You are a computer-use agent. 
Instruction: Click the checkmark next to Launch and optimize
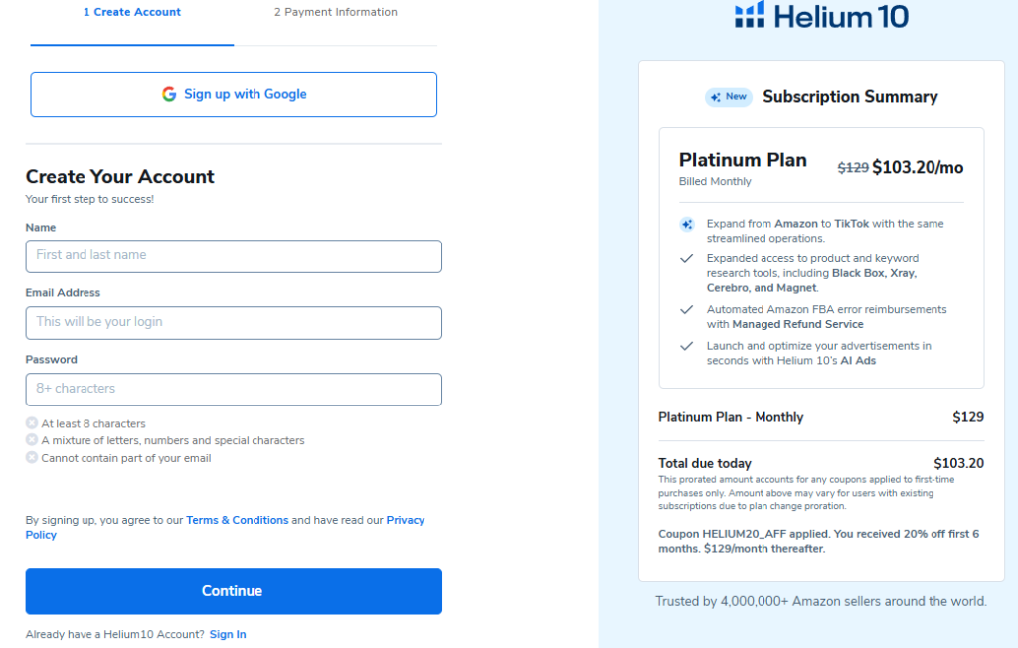(686, 346)
